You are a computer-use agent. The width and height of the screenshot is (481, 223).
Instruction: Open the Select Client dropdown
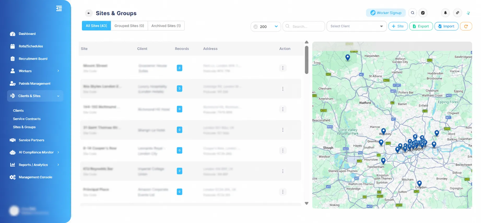coord(356,26)
